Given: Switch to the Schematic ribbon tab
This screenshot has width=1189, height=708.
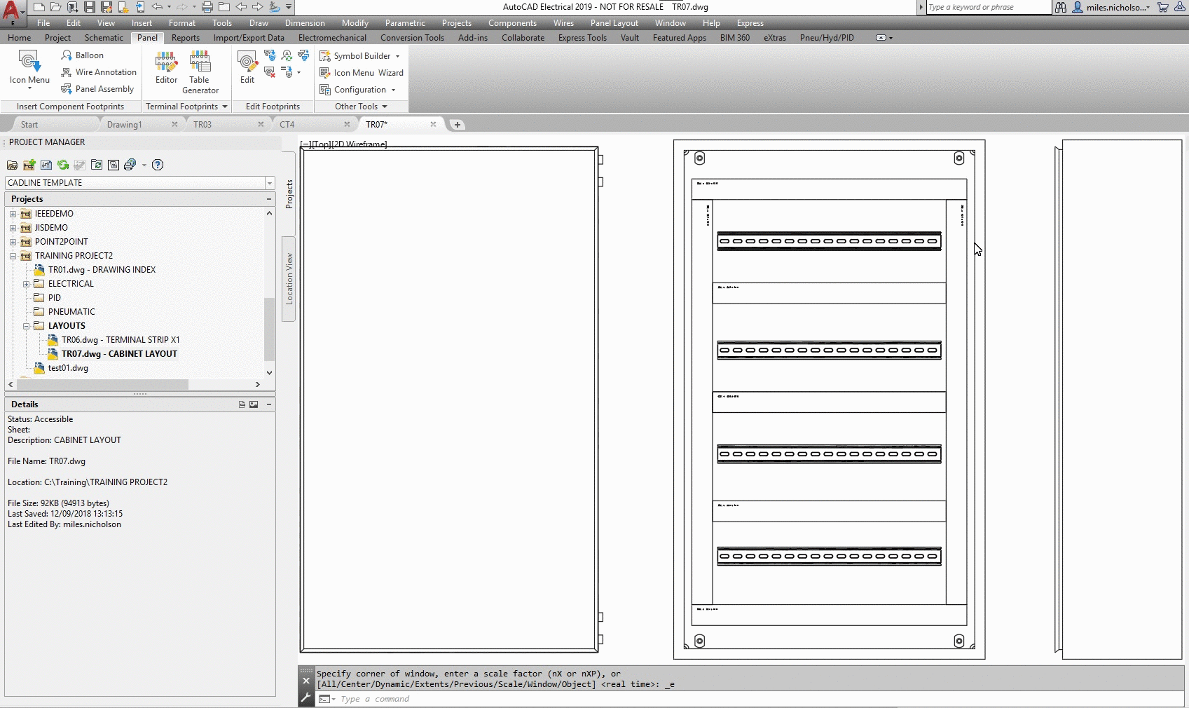Looking at the screenshot, I should click(104, 38).
